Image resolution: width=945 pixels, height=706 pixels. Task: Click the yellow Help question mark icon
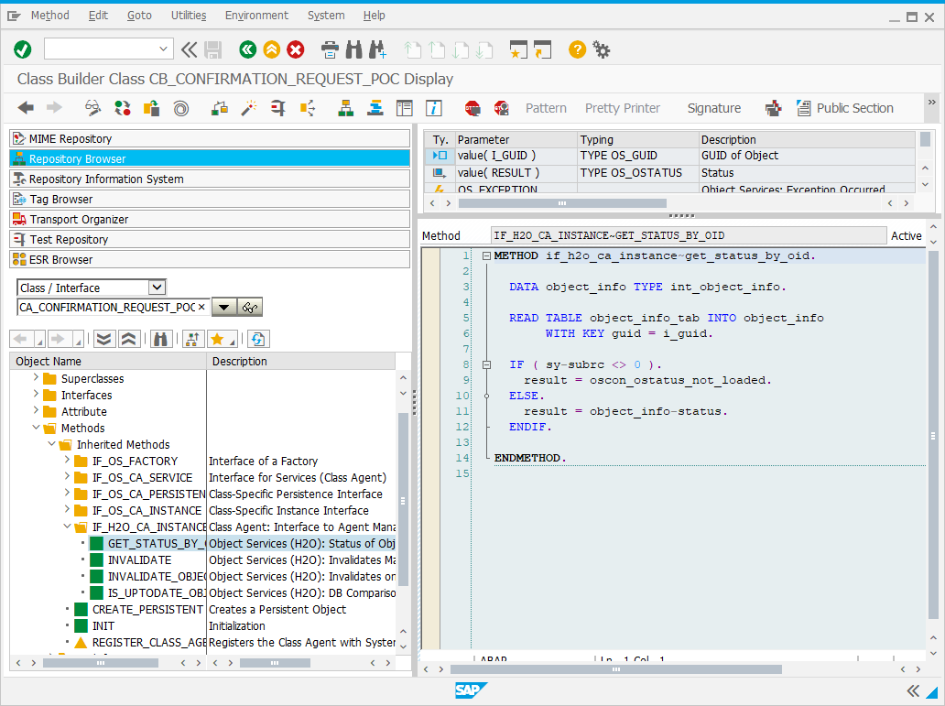577,49
